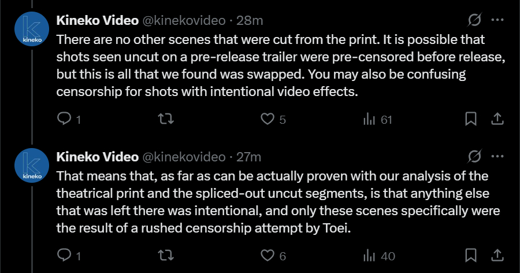The image size is (520, 273).
Task: Open Kineko Video display name on first tweet
Action: click(x=97, y=21)
